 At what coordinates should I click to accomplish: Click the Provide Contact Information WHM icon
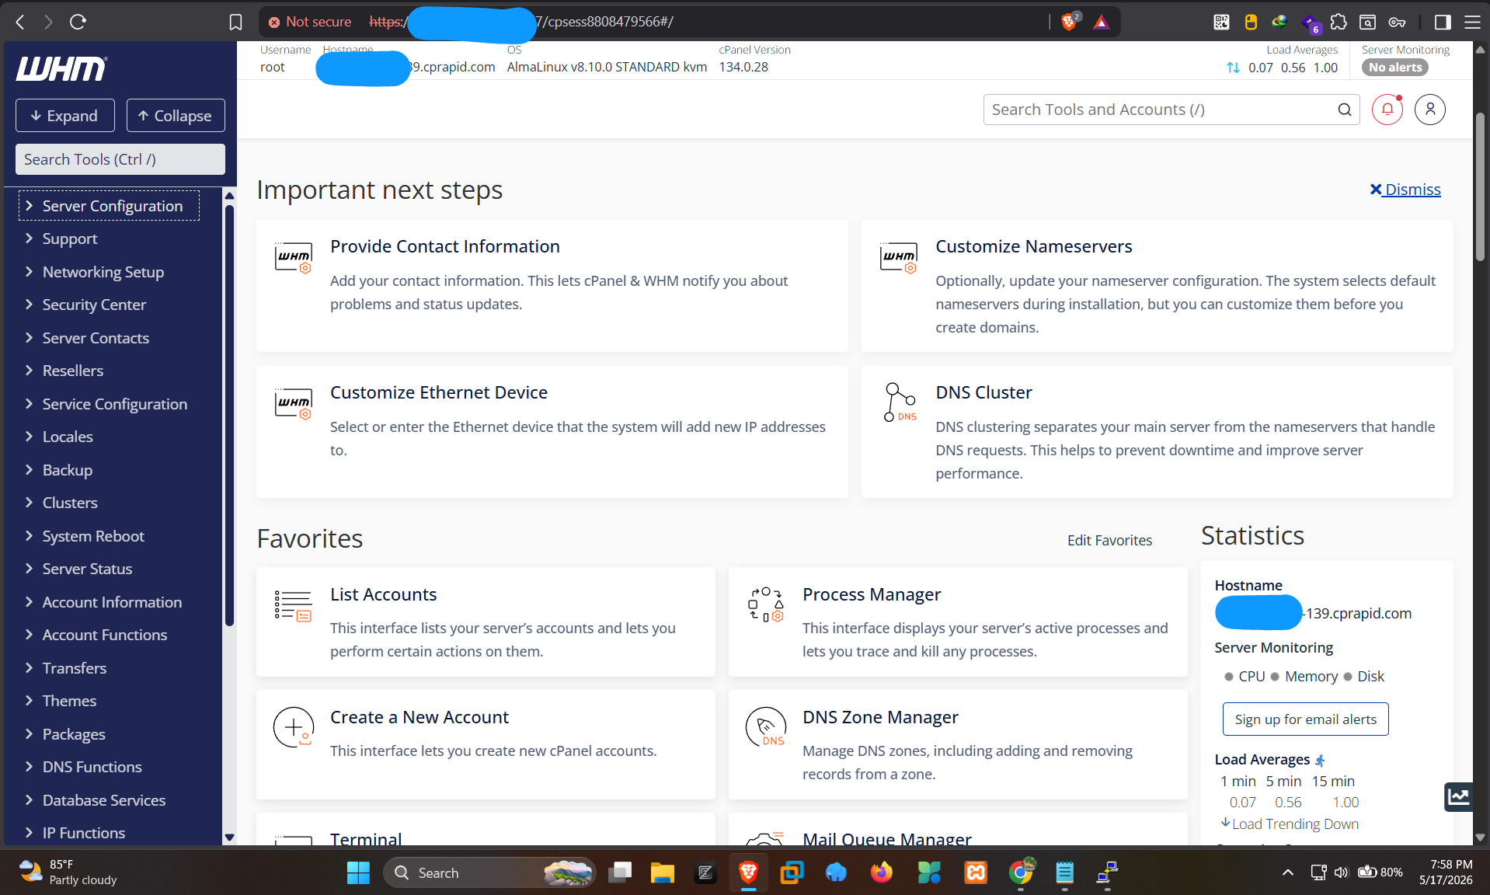point(294,257)
